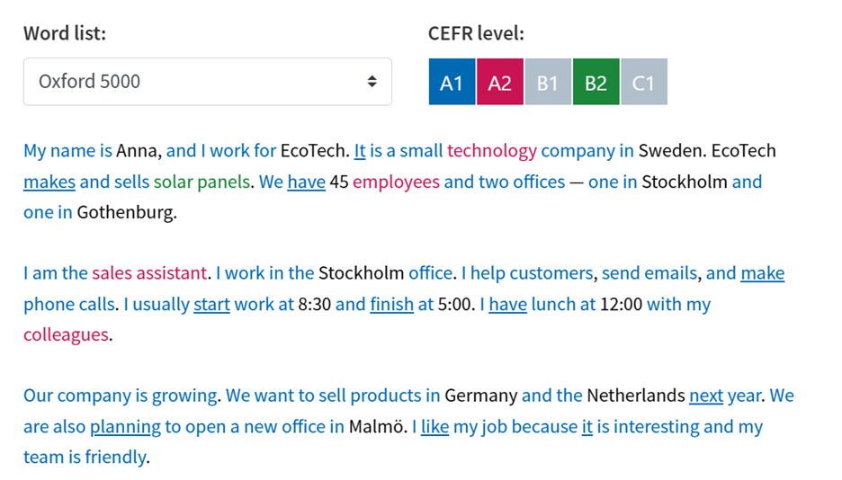Image resolution: width=842 pixels, height=480 pixels.
Task: Click the underlined "make" before phone calls
Action: [762, 272]
